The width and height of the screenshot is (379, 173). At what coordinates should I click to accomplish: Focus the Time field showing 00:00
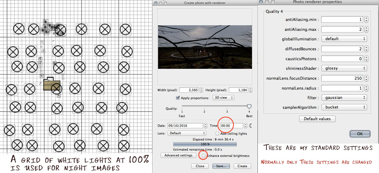(x=231, y=126)
